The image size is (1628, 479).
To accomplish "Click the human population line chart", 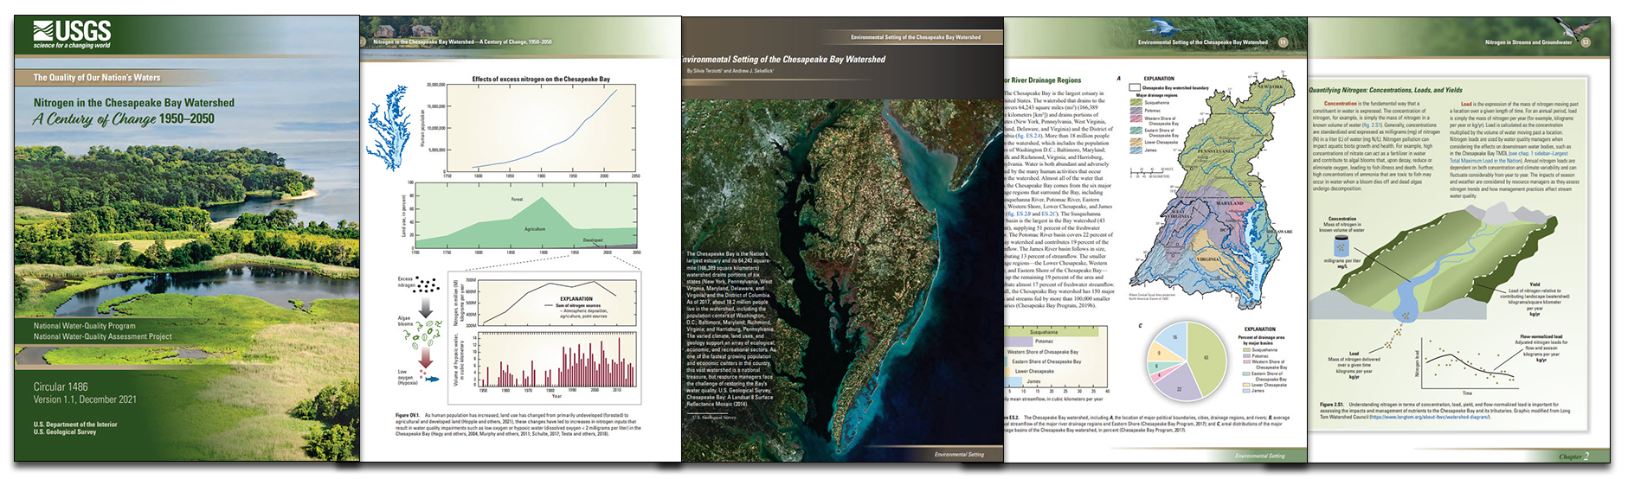I will (540, 130).
